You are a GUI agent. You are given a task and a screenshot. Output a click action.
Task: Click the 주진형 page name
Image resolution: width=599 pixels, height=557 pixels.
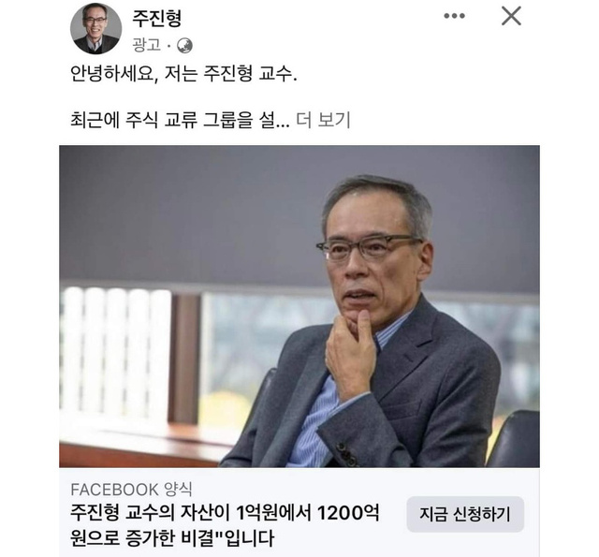click(x=156, y=18)
